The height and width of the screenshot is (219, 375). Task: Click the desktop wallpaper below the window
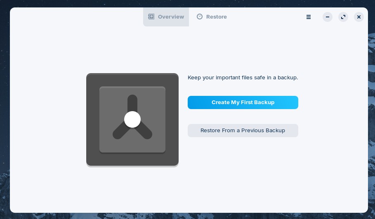click(186, 216)
